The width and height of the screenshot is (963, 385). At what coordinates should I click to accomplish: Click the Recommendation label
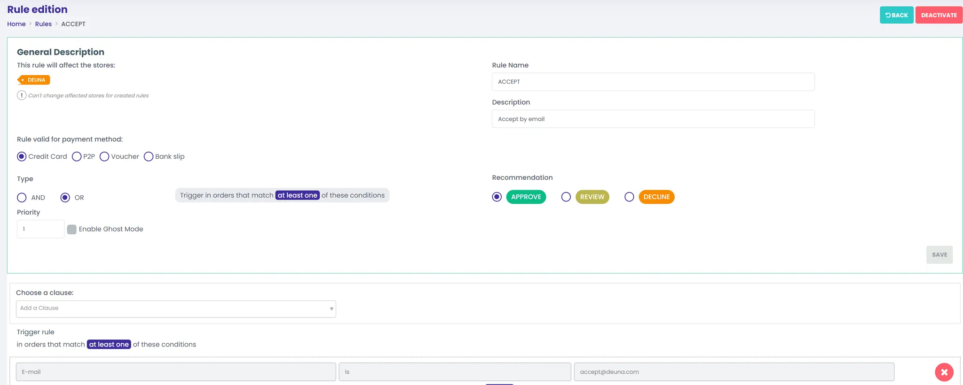point(522,177)
